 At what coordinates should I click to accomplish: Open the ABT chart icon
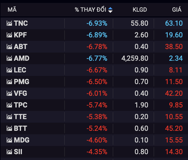point(10,46)
